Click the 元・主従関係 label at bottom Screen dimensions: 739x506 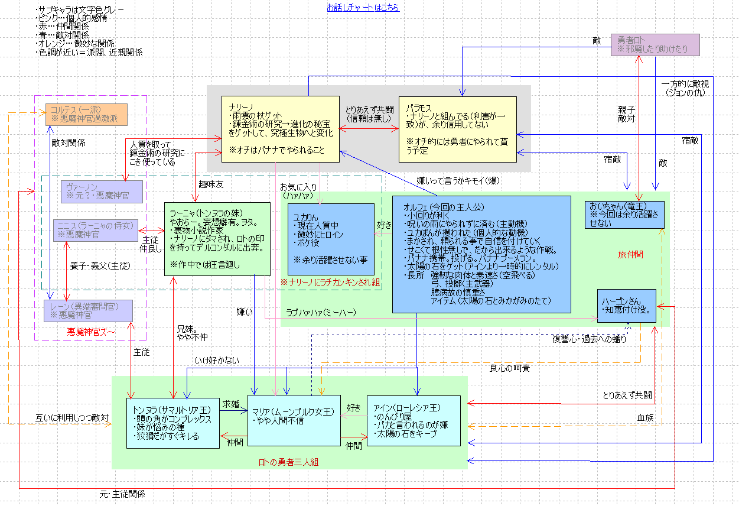123,494
